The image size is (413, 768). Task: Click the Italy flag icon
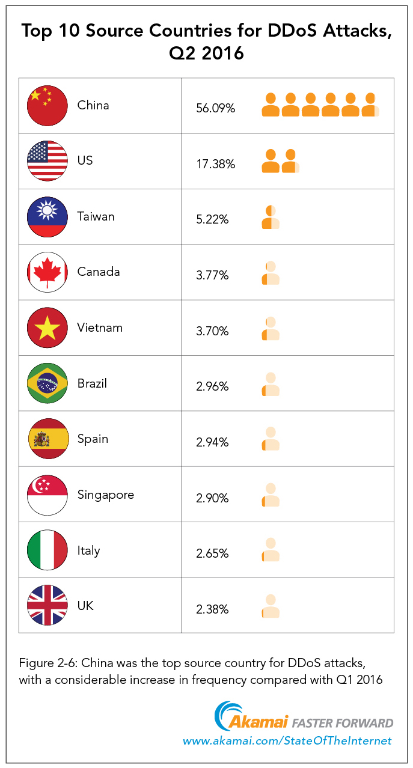pos(47,550)
